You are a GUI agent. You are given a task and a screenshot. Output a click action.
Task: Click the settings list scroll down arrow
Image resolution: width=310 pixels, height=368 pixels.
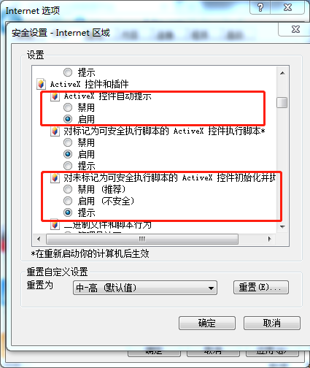(x=282, y=227)
